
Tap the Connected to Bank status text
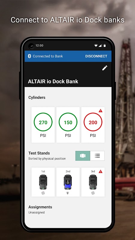point(48,56)
